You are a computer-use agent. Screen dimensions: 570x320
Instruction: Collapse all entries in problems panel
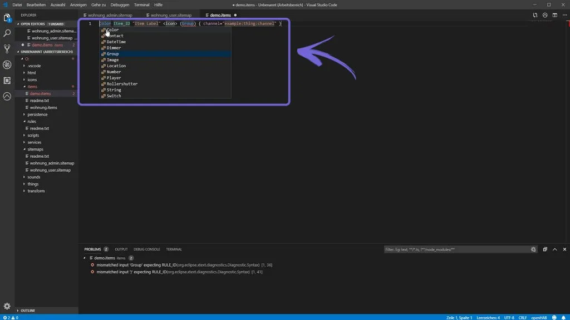point(545,249)
